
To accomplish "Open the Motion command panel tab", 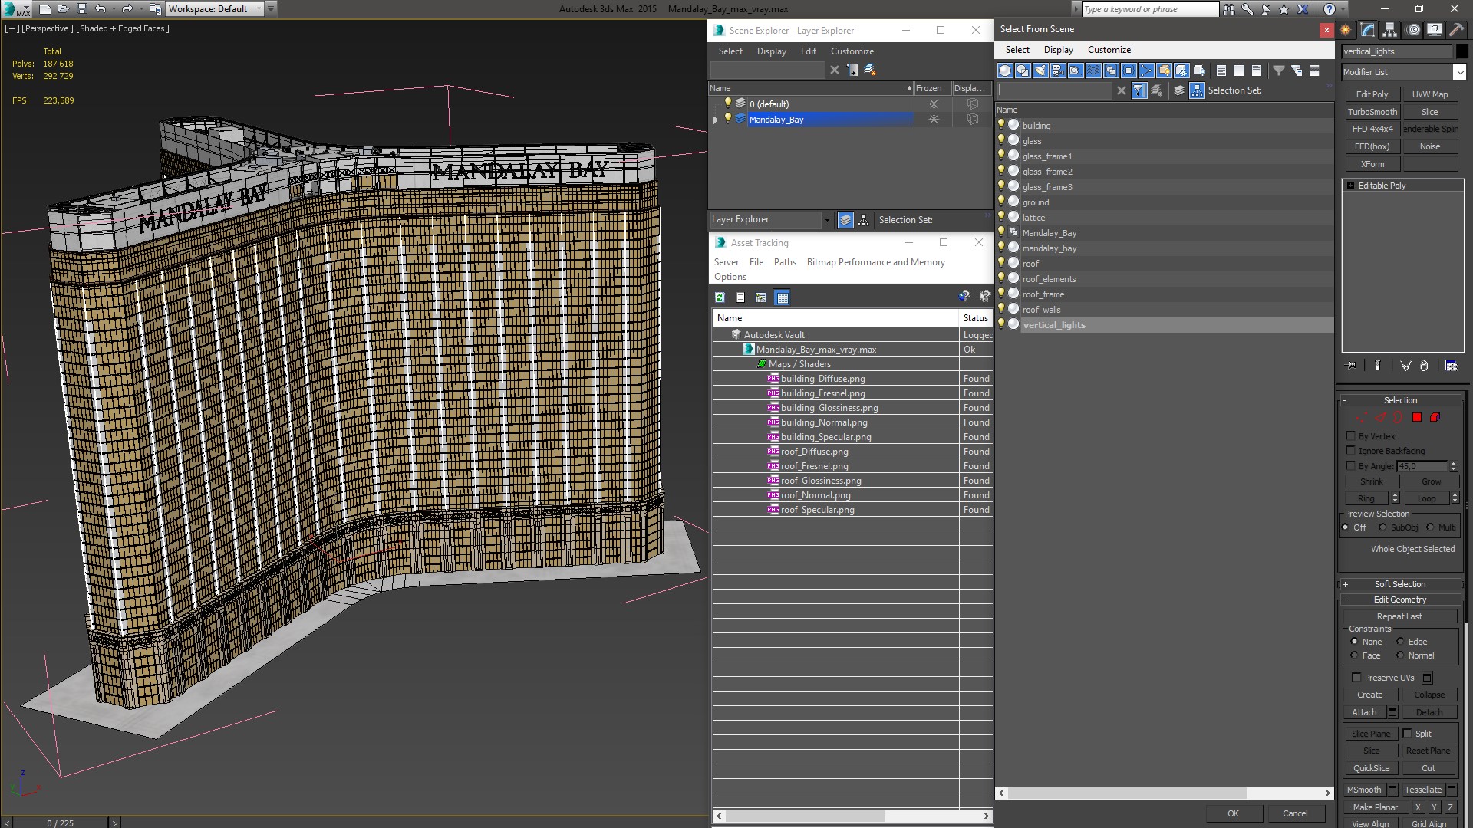I will pos(1413,30).
